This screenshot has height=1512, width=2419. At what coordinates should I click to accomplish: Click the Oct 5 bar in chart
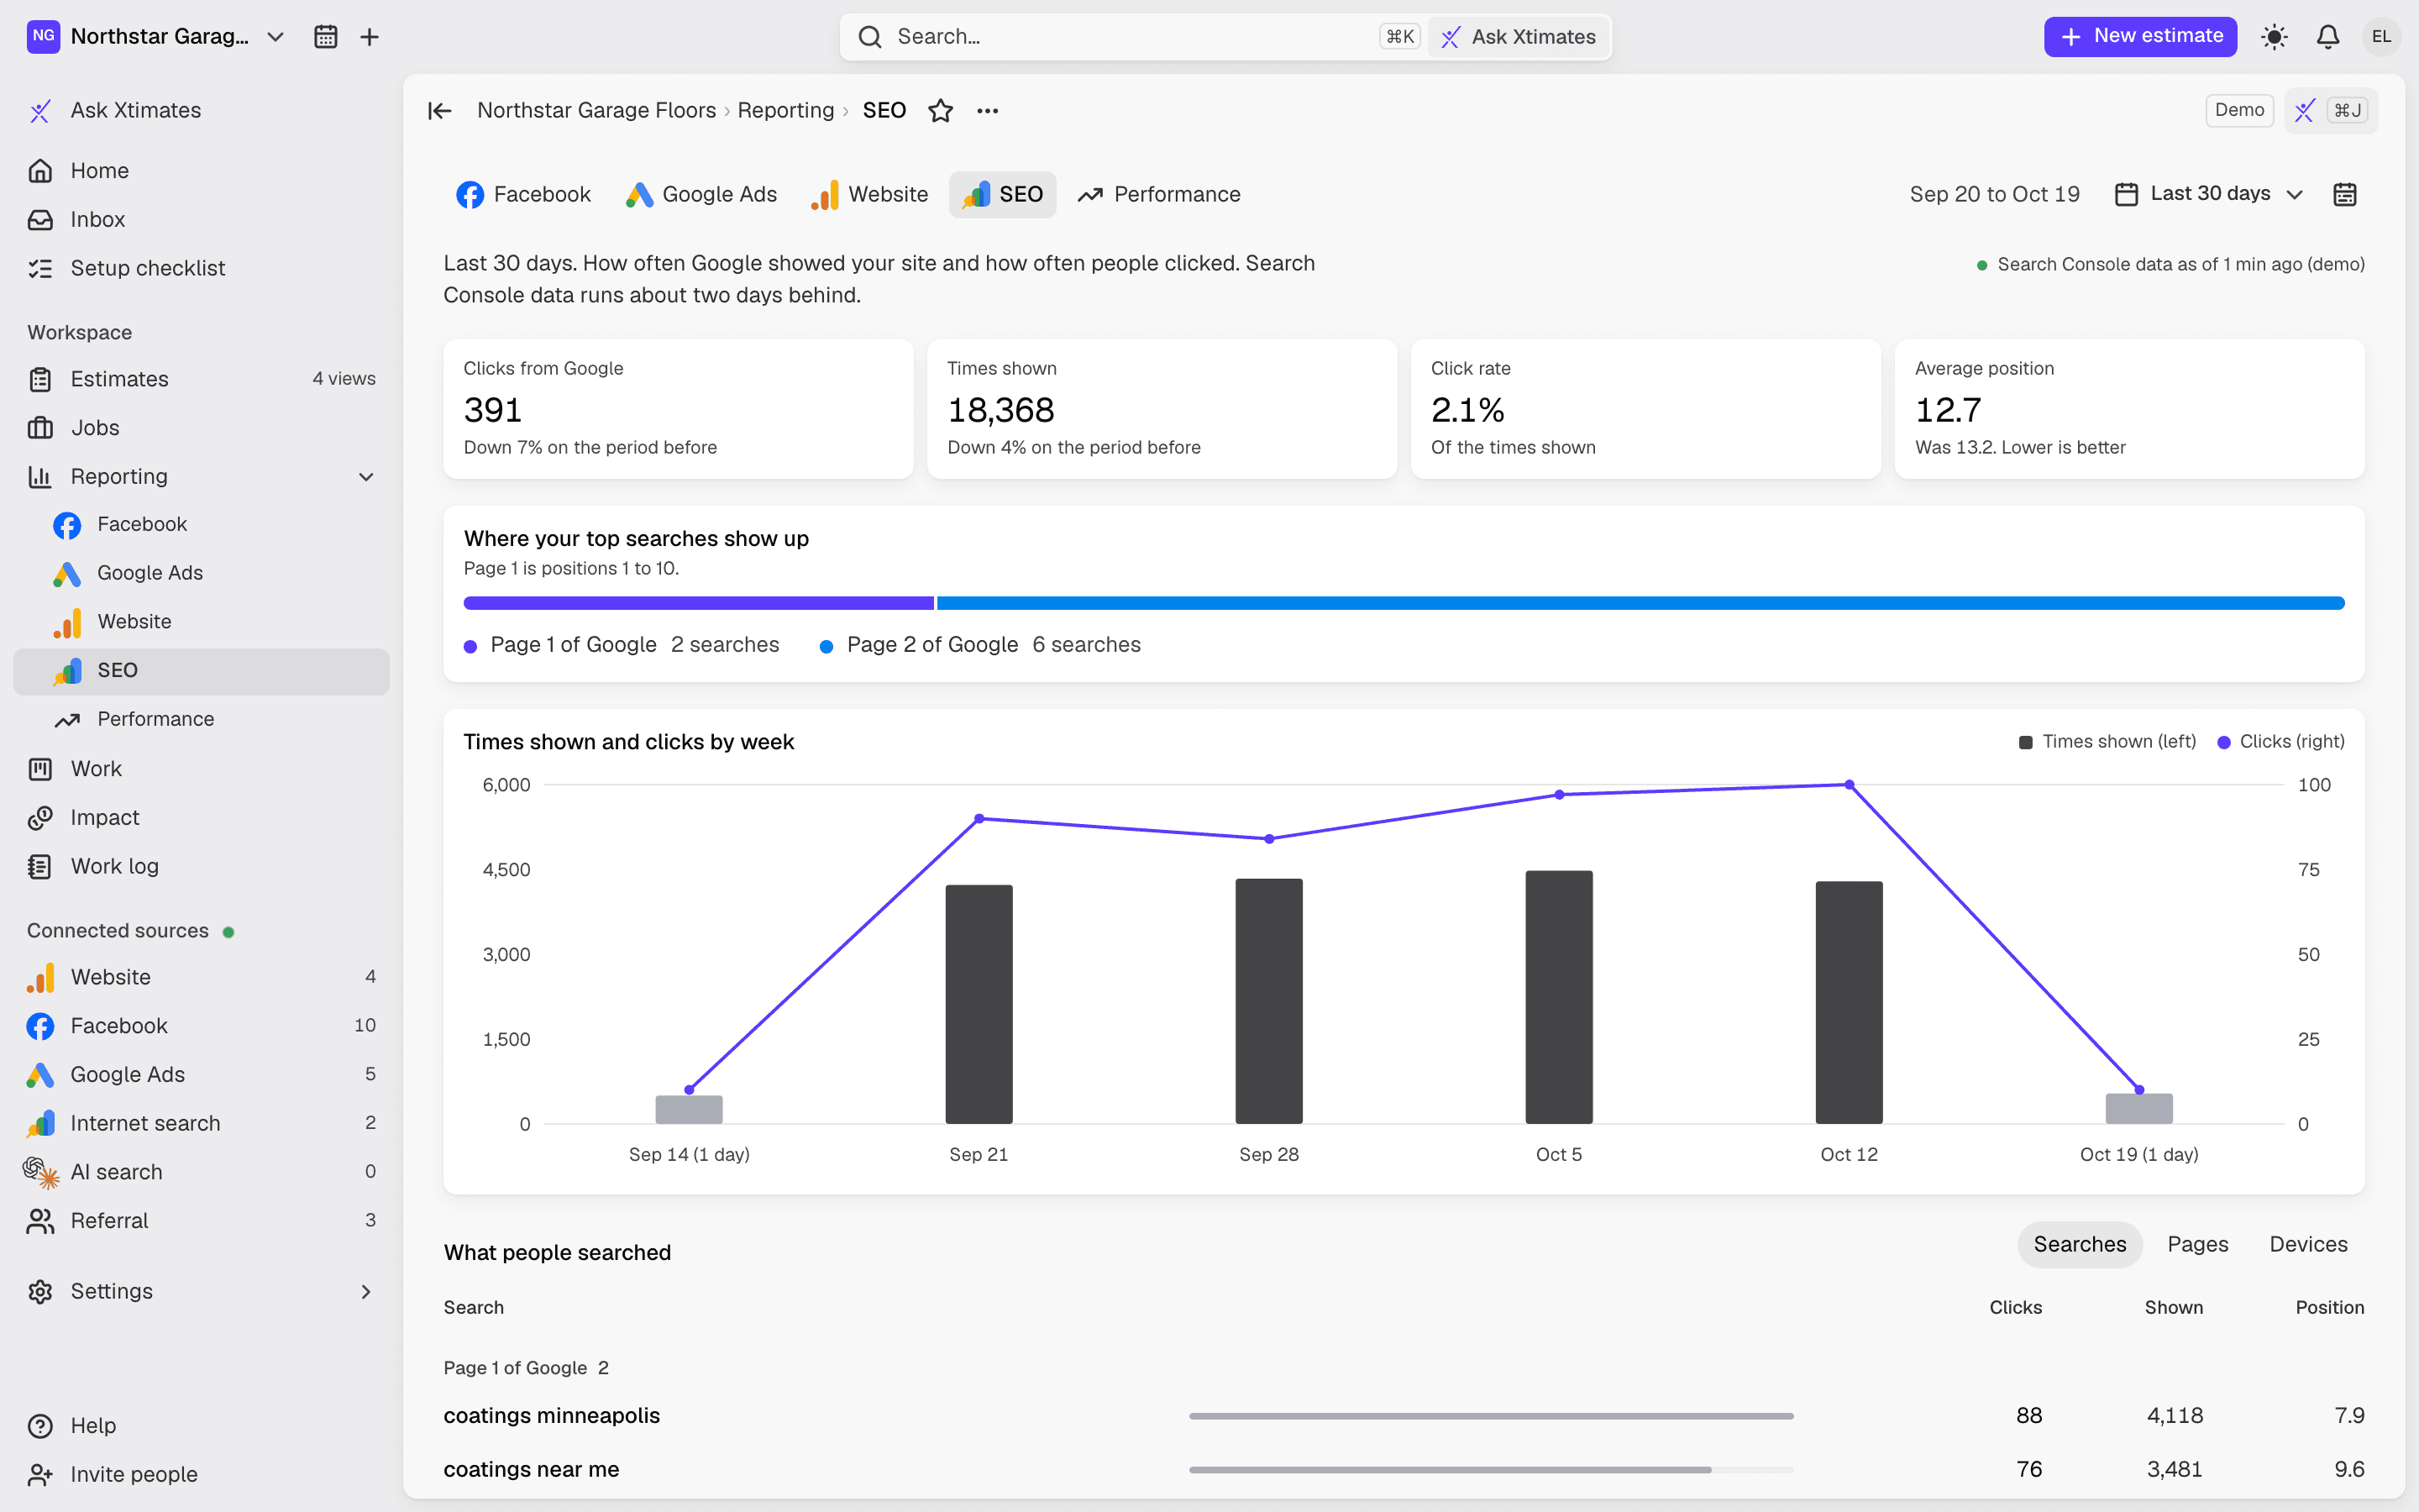tap(1558, 997)
